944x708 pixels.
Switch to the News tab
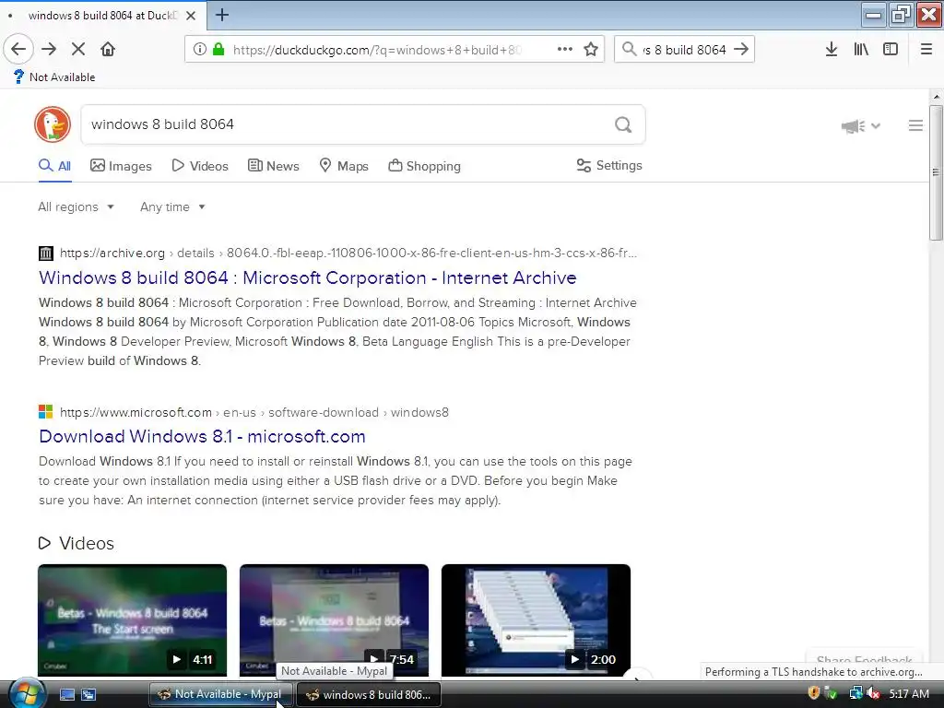(274, 166)
